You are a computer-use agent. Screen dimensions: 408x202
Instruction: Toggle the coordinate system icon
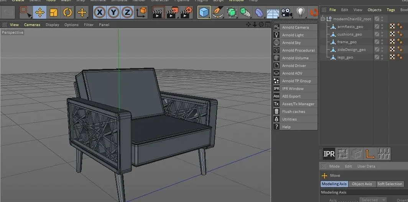(x=141, y=12)
